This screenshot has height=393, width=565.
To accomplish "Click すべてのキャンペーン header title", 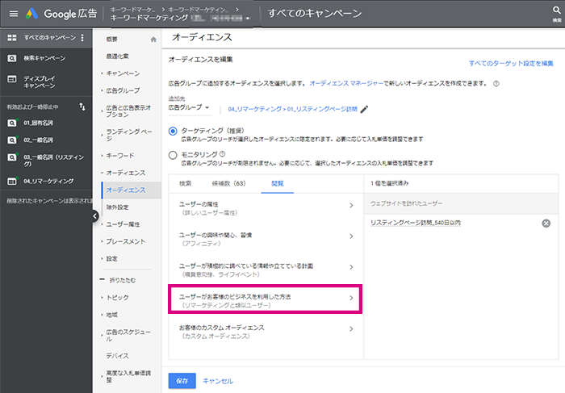I will click(315, 14).
